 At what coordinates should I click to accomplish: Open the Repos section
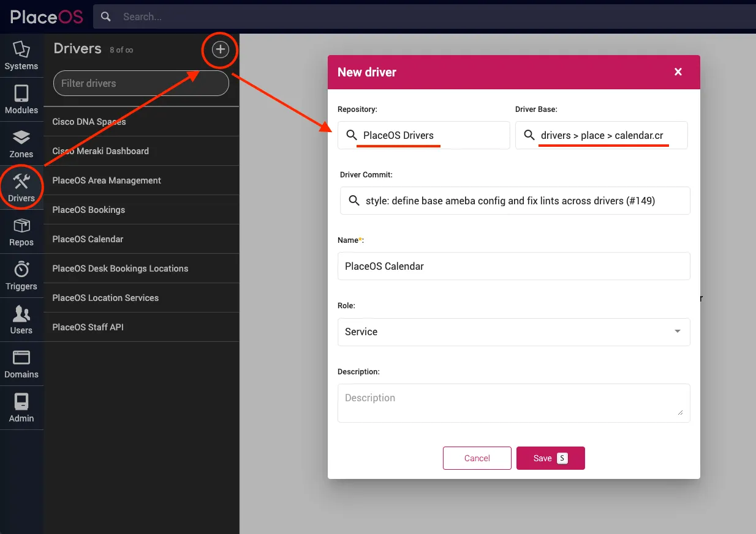coord(21,231)
